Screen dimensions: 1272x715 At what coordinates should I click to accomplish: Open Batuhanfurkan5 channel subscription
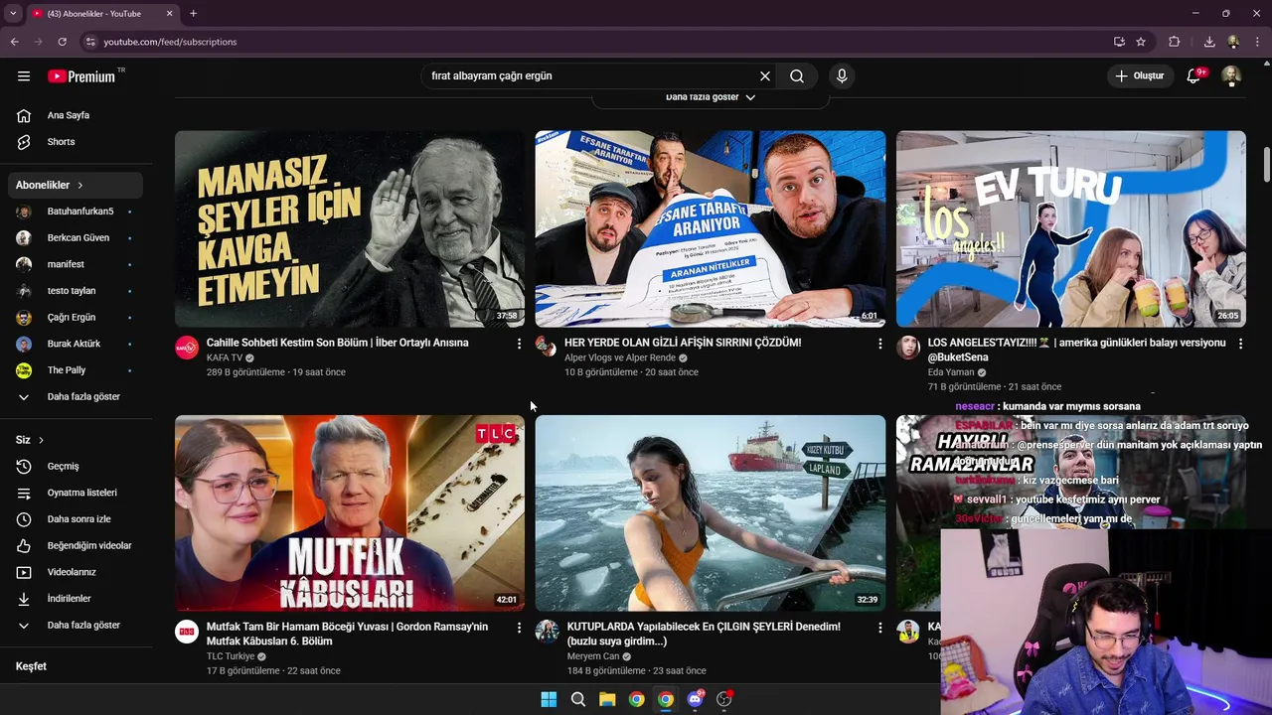78,212
